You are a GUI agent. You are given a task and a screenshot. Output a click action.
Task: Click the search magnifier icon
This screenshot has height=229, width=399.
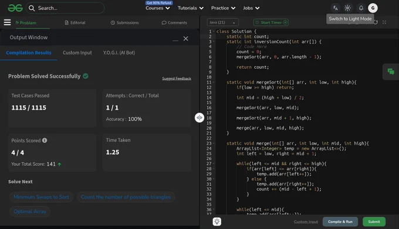[x=32, y=8]
